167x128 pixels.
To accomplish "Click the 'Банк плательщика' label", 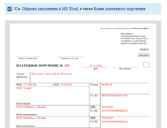I will click(x=27, y=114).
